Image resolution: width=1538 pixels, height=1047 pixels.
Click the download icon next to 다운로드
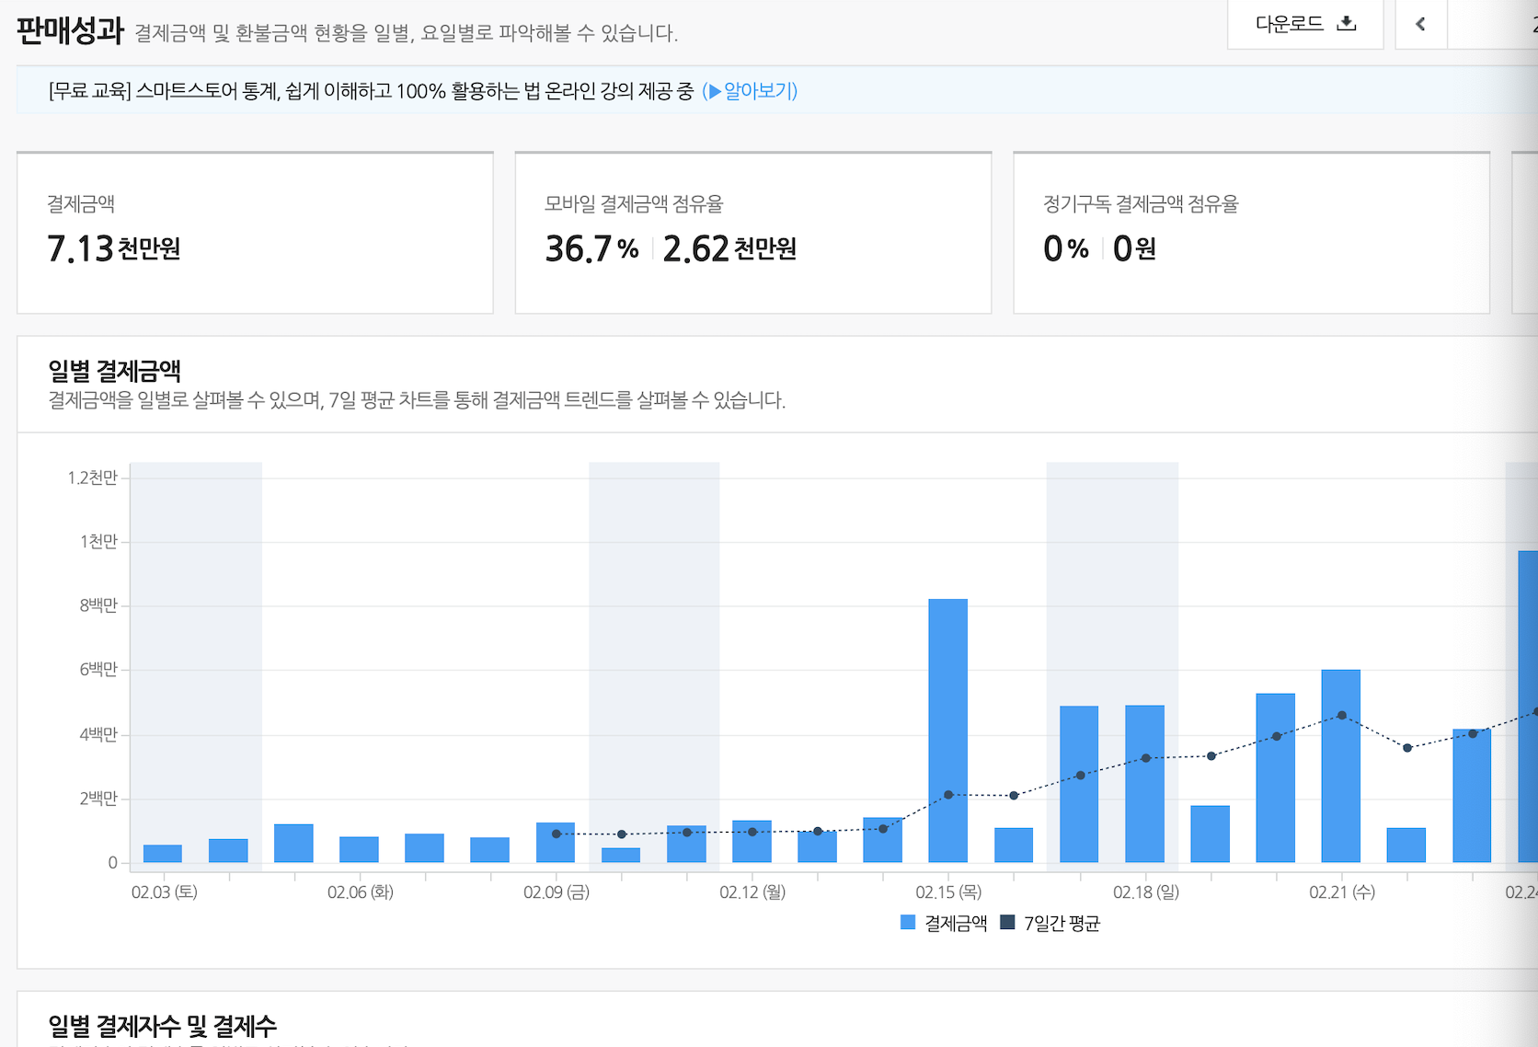click(x=1347, y=25)
